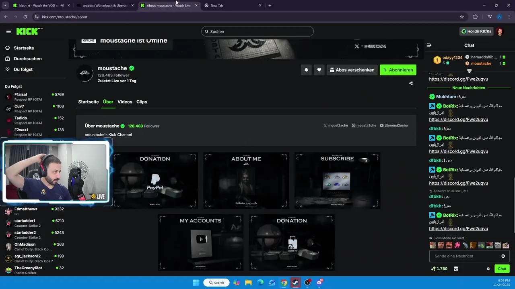Viewport: 515px width, 289px height.
Task: Expand the chat leaderboard chevron
Action: point(469,71)
